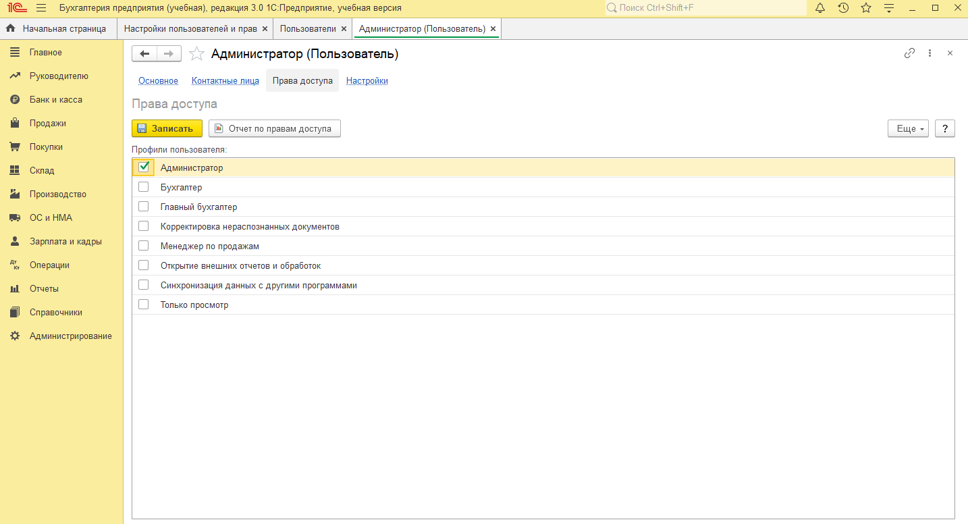Select the Менеджер по продажам row text

point(210,246)
